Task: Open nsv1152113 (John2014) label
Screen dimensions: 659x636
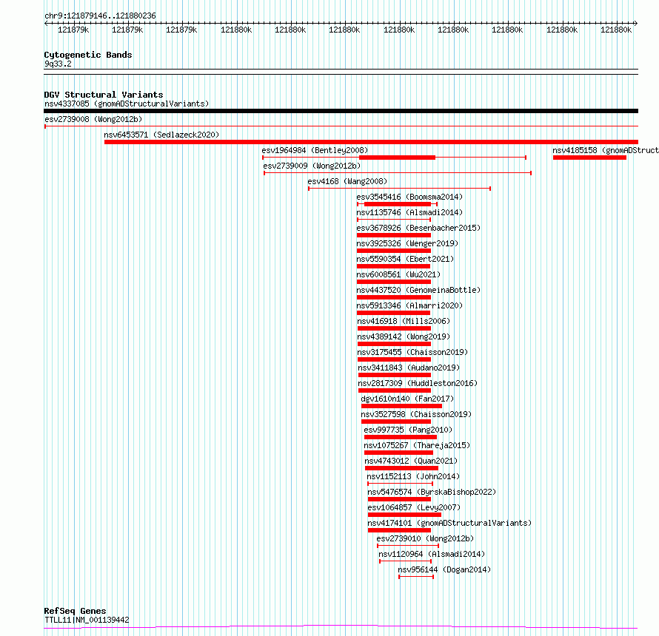Action: coord(413,476)
